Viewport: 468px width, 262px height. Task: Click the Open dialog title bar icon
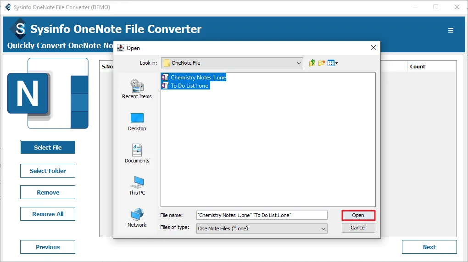[121, 48]
